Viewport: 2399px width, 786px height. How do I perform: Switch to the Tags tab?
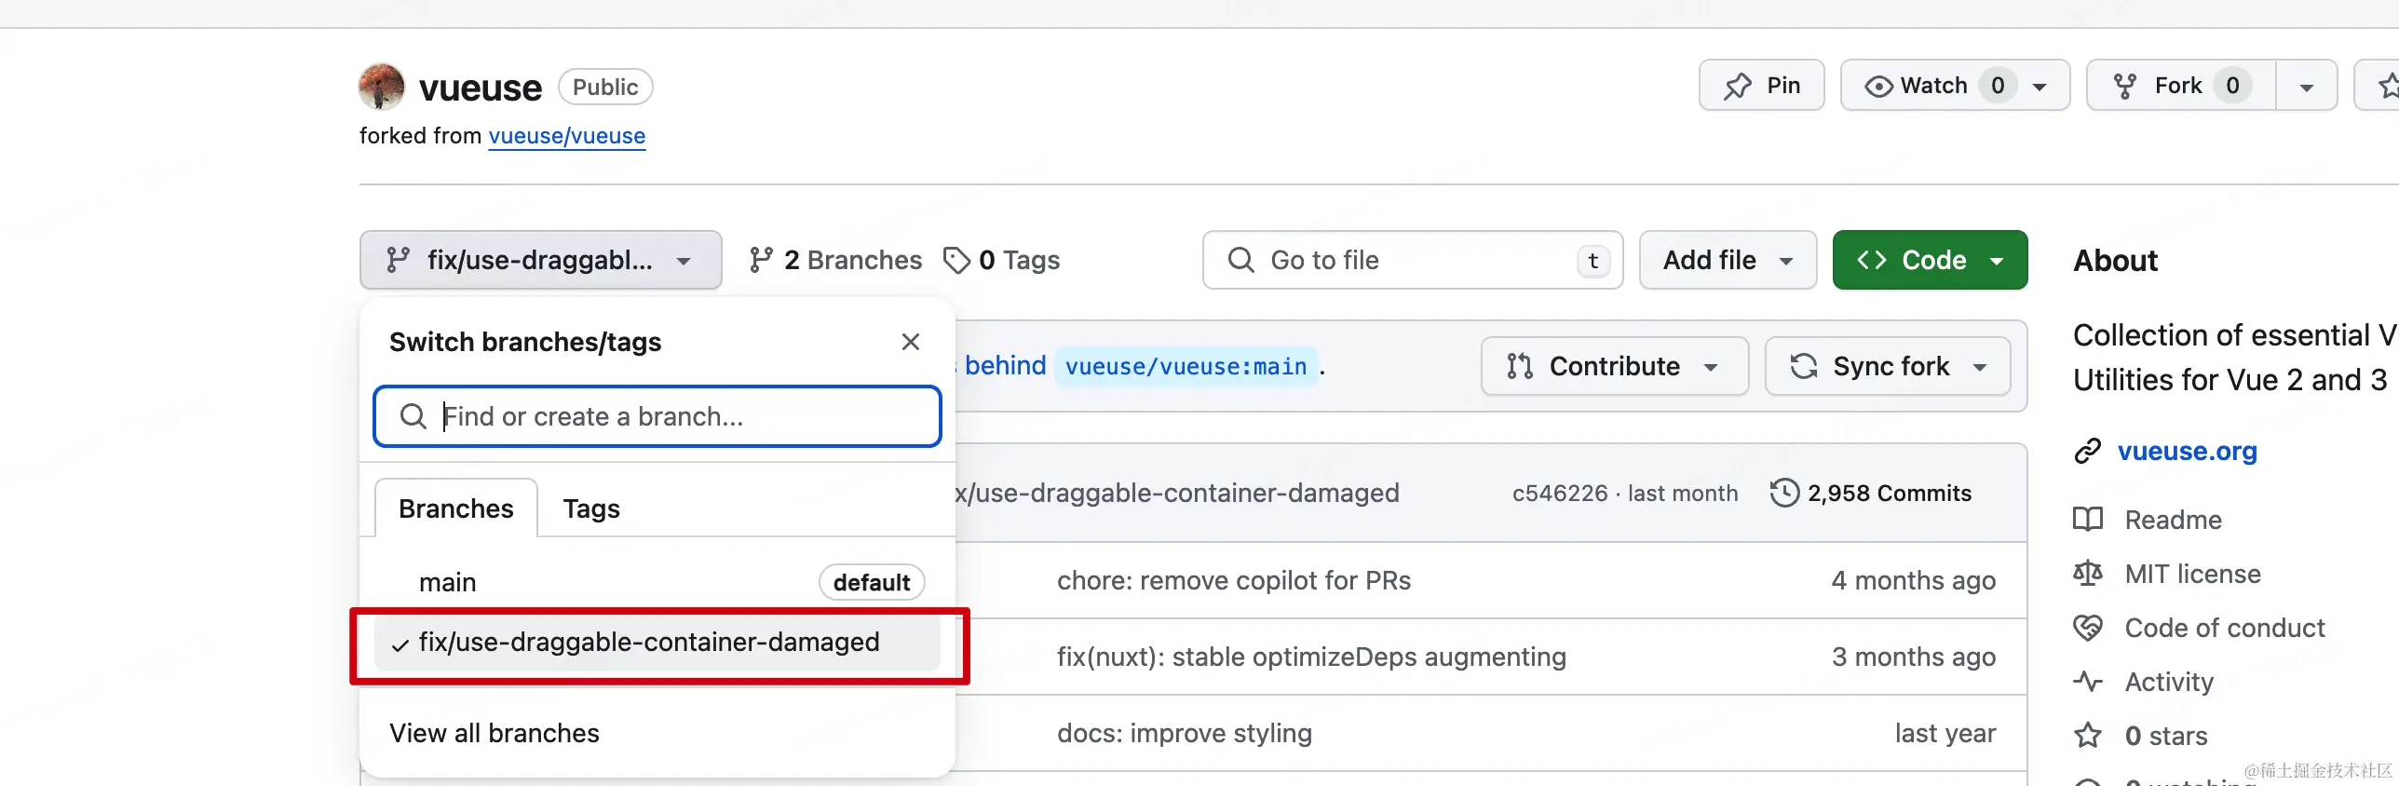(x=591, y=508)
